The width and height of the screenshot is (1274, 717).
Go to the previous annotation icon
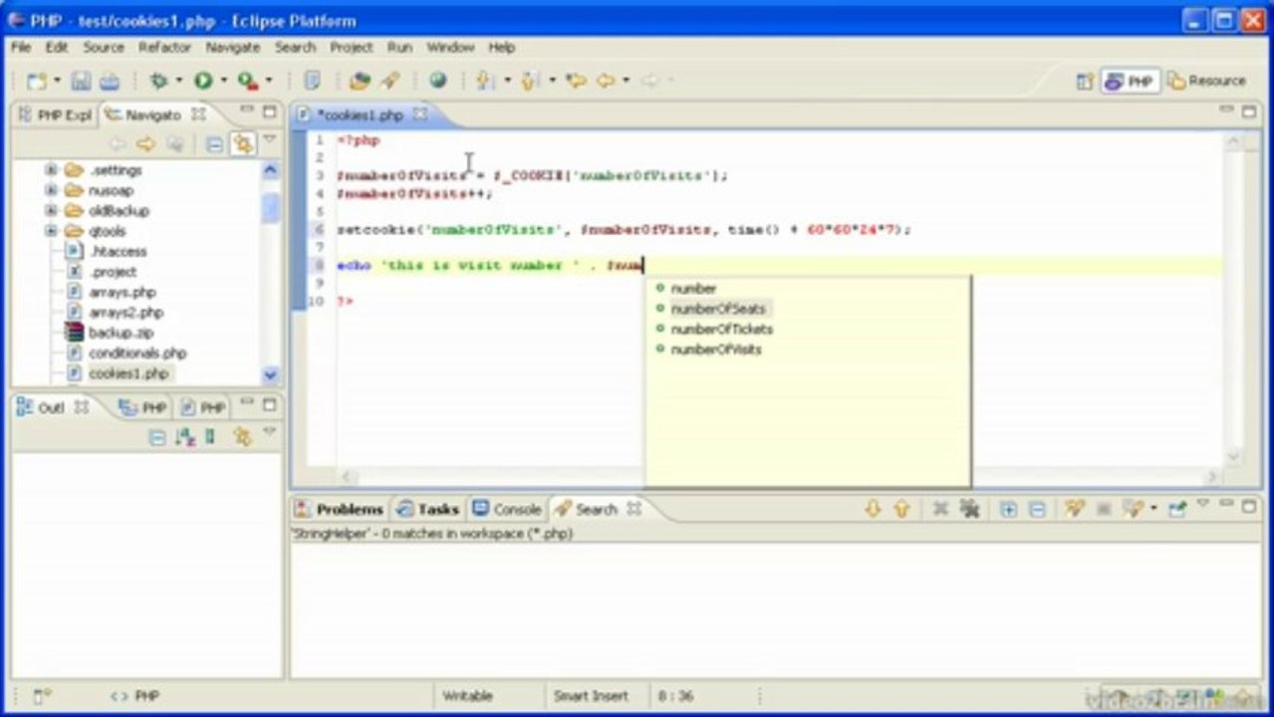(530, 81)
